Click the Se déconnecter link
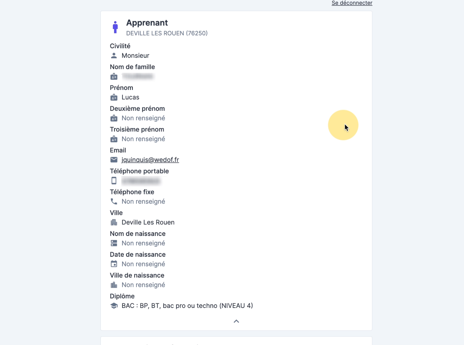 tap(352, 3)
